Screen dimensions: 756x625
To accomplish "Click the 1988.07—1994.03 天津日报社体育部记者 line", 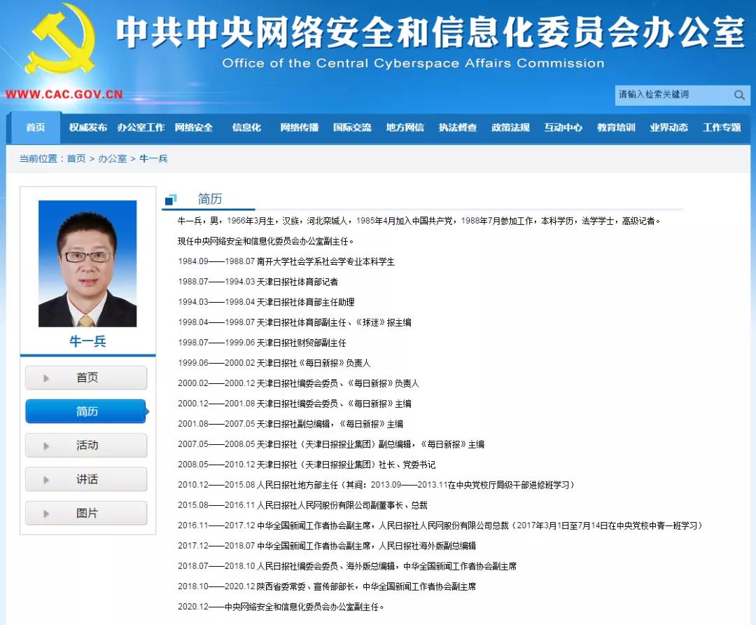I will point(258,282).
